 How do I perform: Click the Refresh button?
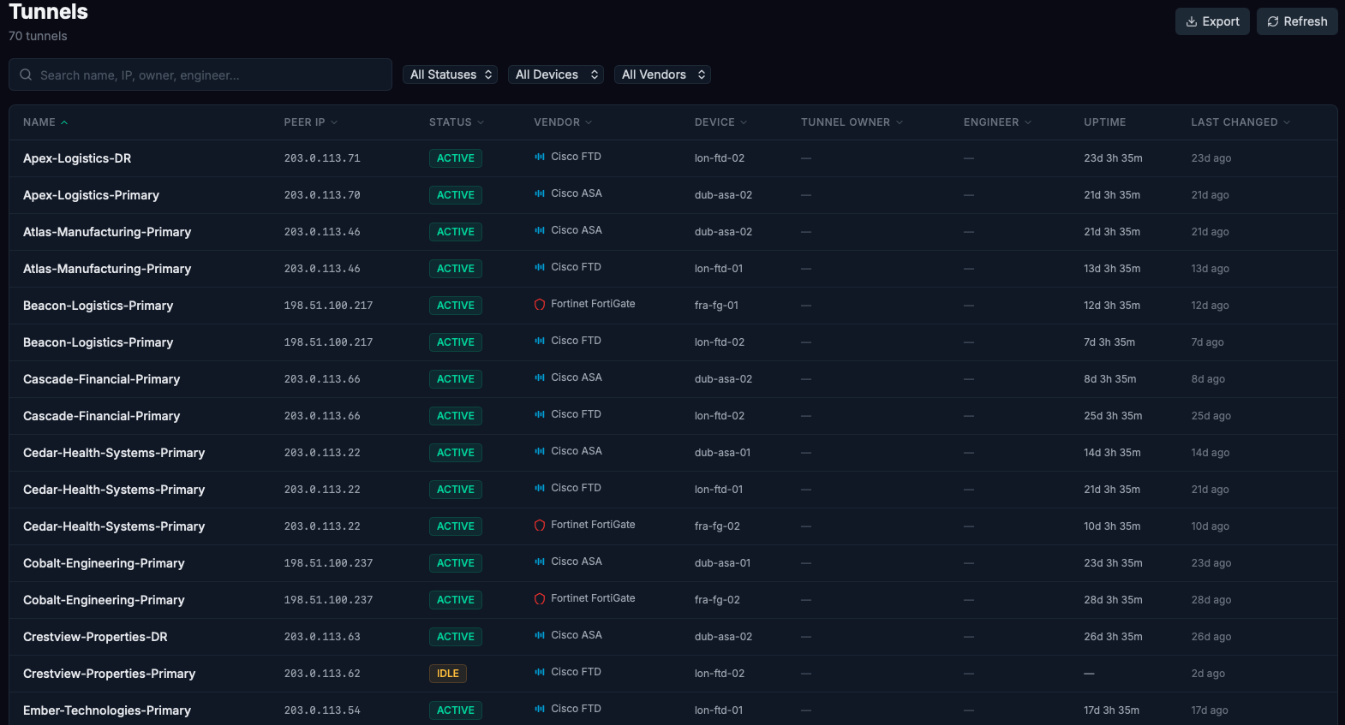[1297, 21]
